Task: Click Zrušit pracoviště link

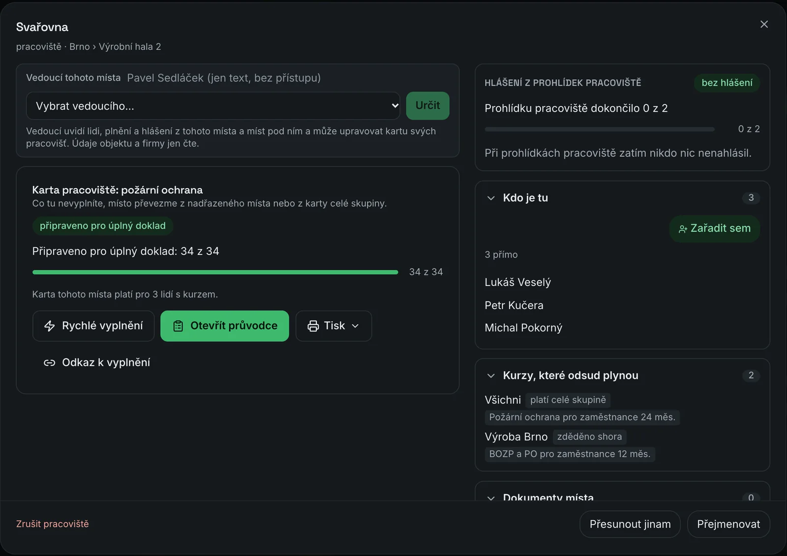Action: tap(53, 524)
